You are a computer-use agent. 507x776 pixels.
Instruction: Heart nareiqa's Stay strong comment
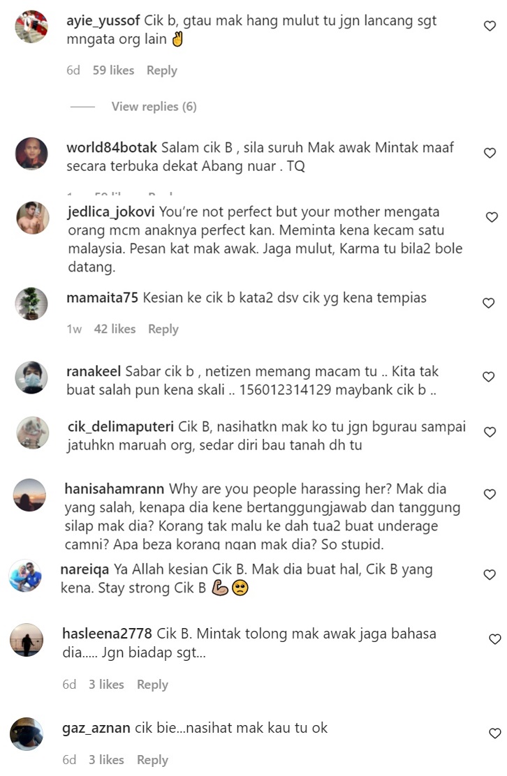point(490,574)
